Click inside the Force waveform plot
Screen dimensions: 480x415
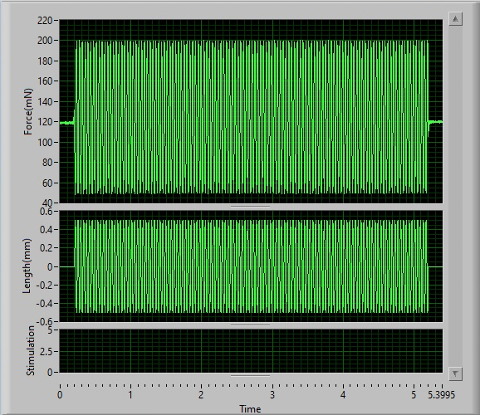tap(251, 111)
